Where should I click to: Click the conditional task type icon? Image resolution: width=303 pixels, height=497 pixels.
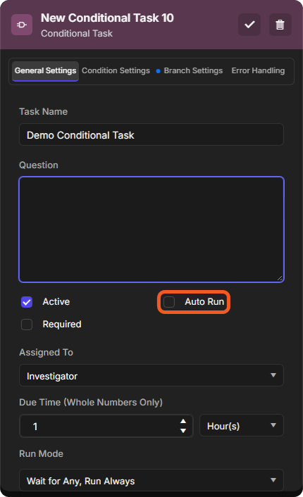pos(22,25)
